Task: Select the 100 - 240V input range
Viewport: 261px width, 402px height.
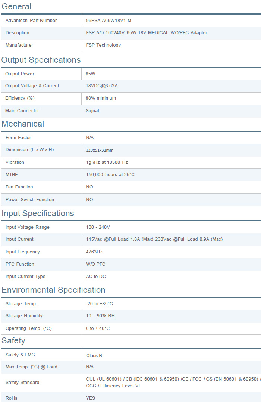Action: coord(98,227)
